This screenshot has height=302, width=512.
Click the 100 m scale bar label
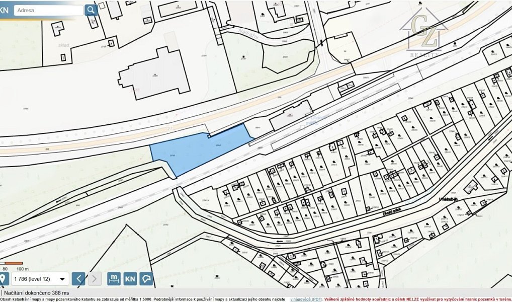click(22, 269)
